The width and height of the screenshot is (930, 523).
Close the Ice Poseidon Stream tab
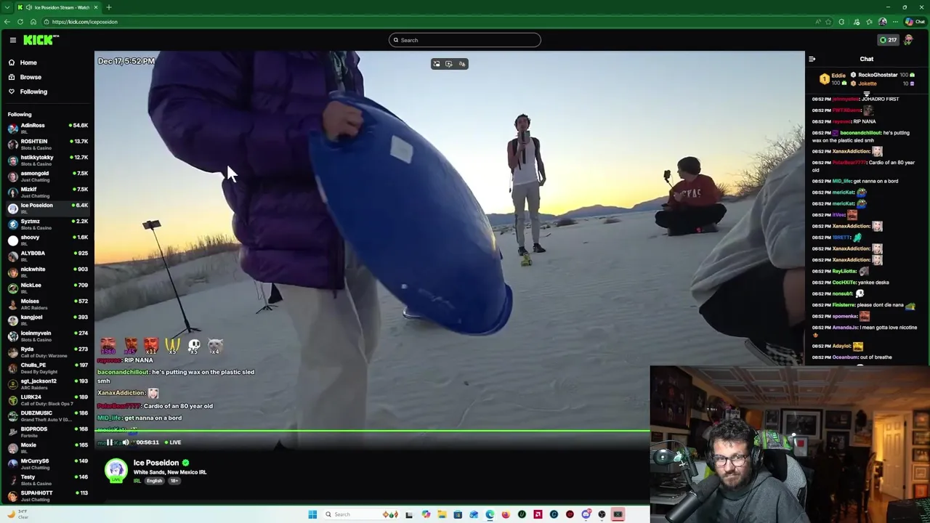point(95,7)
